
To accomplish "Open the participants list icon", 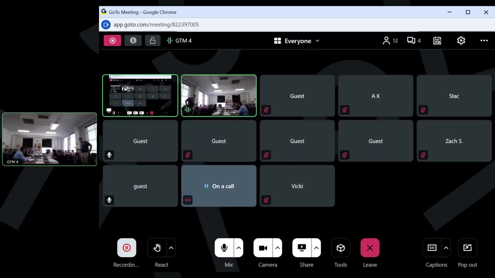I will pos(386,41).
